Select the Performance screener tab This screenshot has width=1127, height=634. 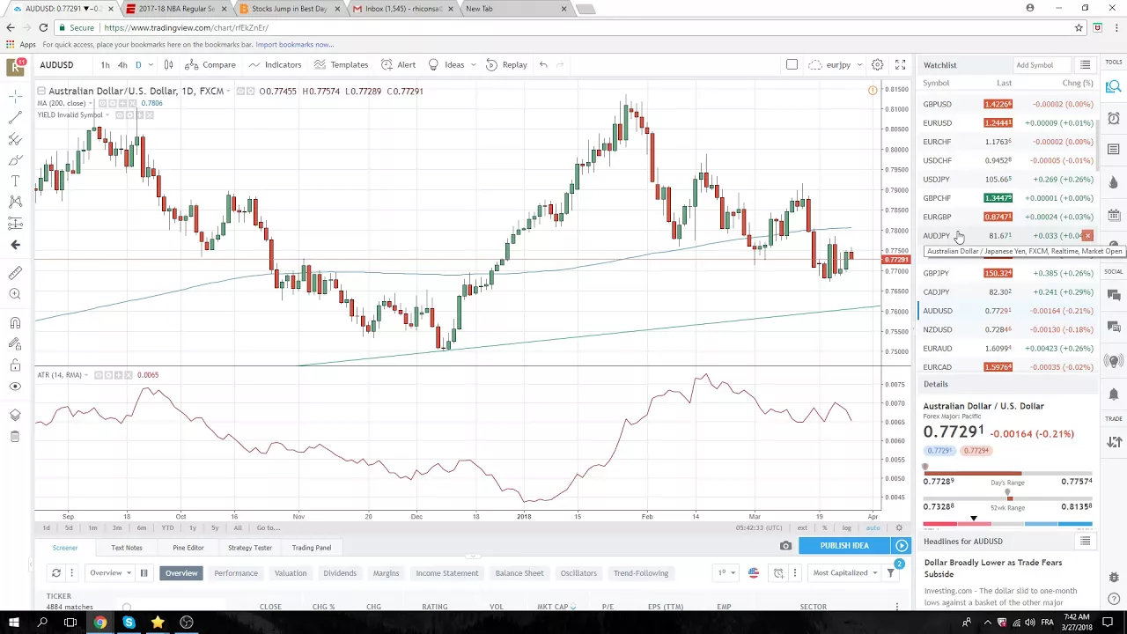tap(236, 573)
